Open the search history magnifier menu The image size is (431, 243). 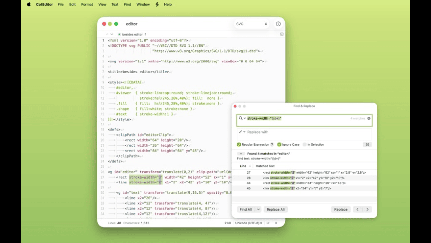(x=242, y=118)
